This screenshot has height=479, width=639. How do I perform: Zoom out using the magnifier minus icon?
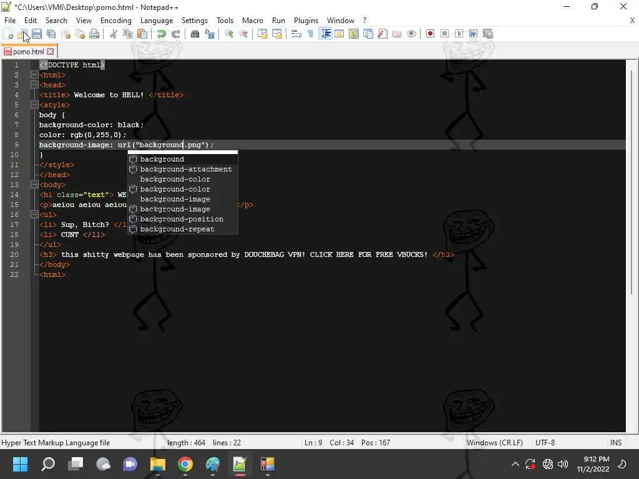point(243,34)
